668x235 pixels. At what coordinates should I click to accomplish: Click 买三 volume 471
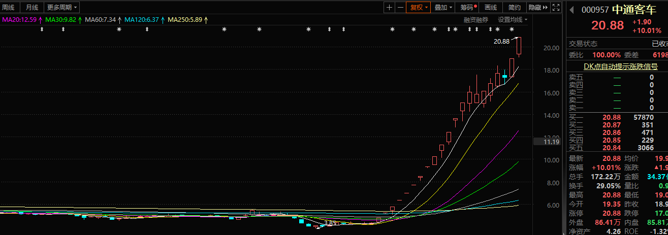(648, 132)
